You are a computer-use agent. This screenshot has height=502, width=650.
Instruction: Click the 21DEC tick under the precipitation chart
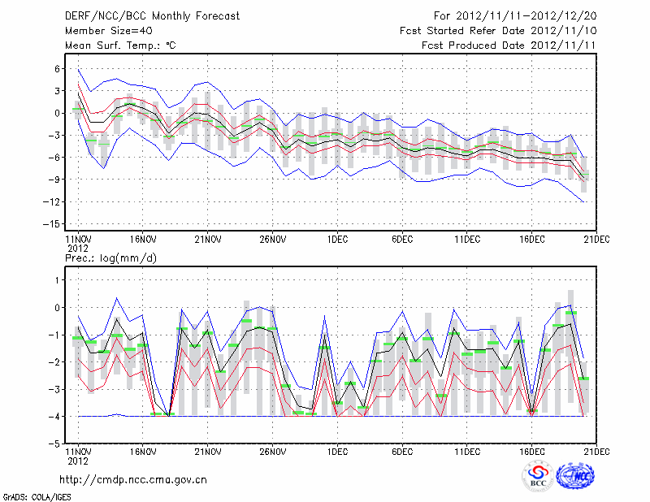tap(597, 451)
